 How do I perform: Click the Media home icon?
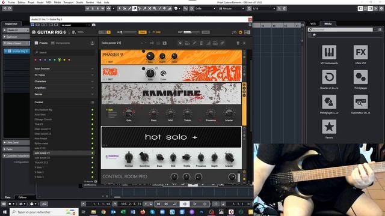coord(314,35)
